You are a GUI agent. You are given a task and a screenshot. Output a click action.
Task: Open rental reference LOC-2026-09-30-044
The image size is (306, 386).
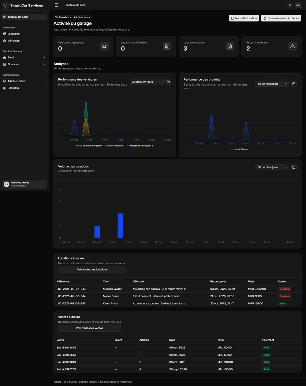(x=71, y=296)
